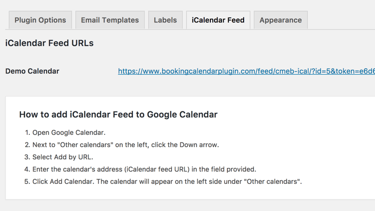Click the number 5 list marker
Viewport: 375px width, 211px height.
(x=27, y=182)
